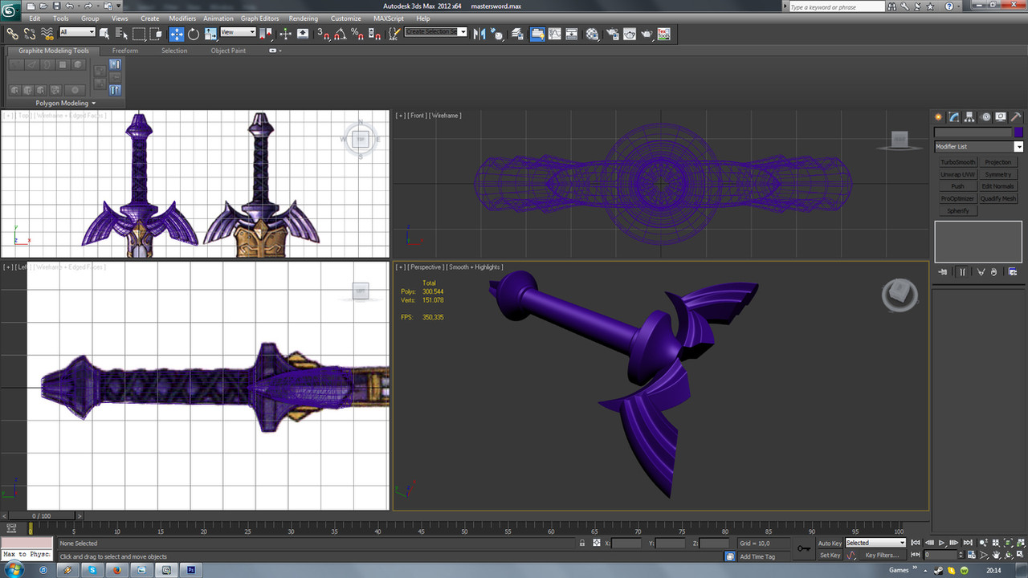
Task: Open the Create command panel tab
Action: pyautogui.click(x=938, y=116)
